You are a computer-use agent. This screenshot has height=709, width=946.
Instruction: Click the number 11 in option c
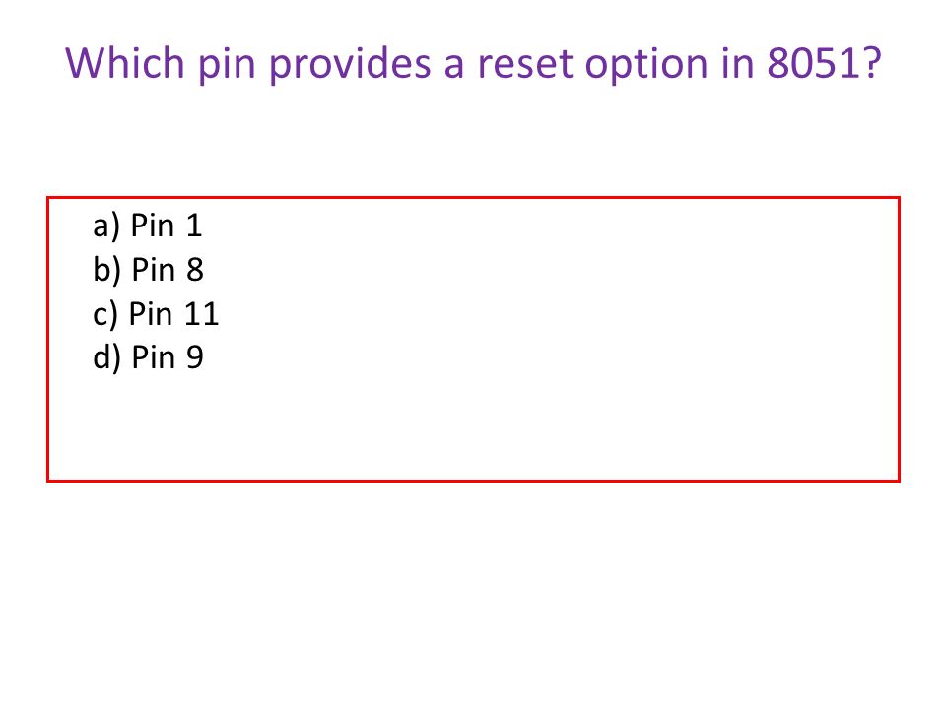[x=201, y=314]
